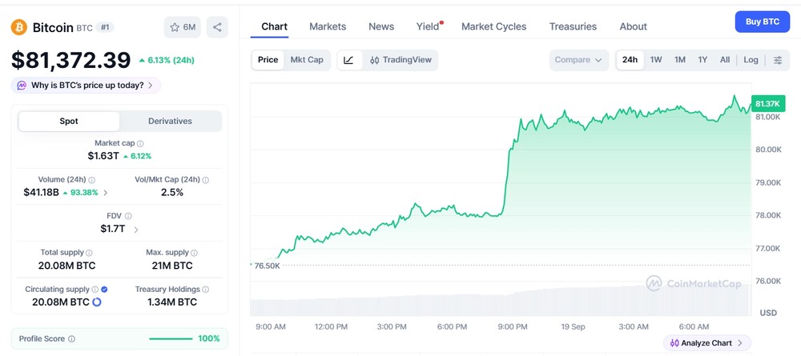Expand the Analyze Chart arrow
This screenshot has width=801, height=356.
(740, 343)
